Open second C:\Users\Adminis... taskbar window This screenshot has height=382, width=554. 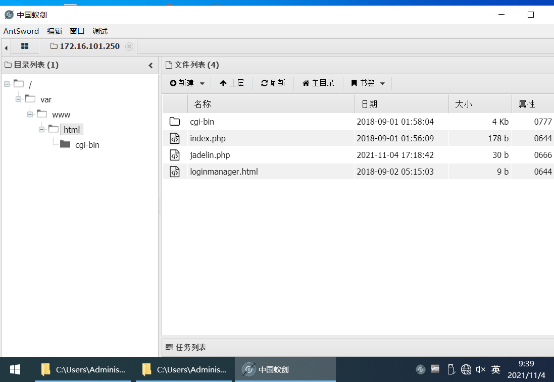(x=184, y=369)
